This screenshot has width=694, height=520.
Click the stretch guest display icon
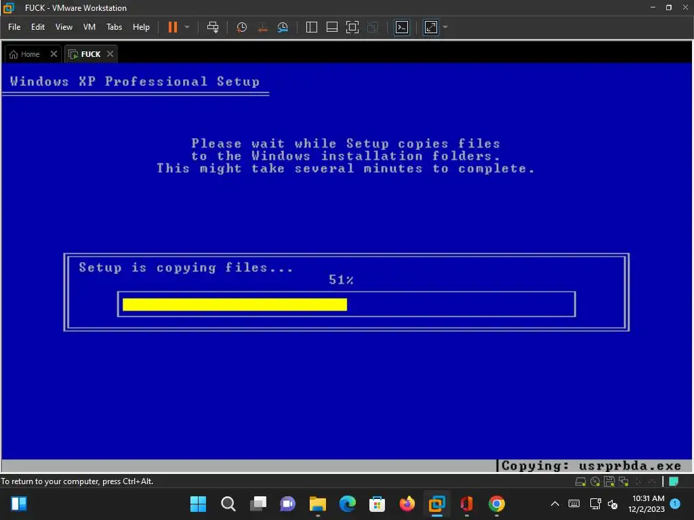(431, 27)
